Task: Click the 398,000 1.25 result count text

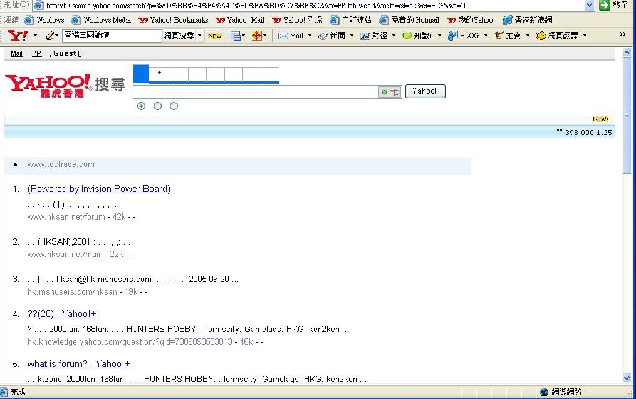Action: (588, 133)
